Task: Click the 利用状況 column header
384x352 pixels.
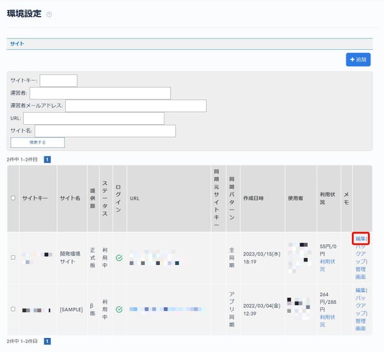Action: 328,198
